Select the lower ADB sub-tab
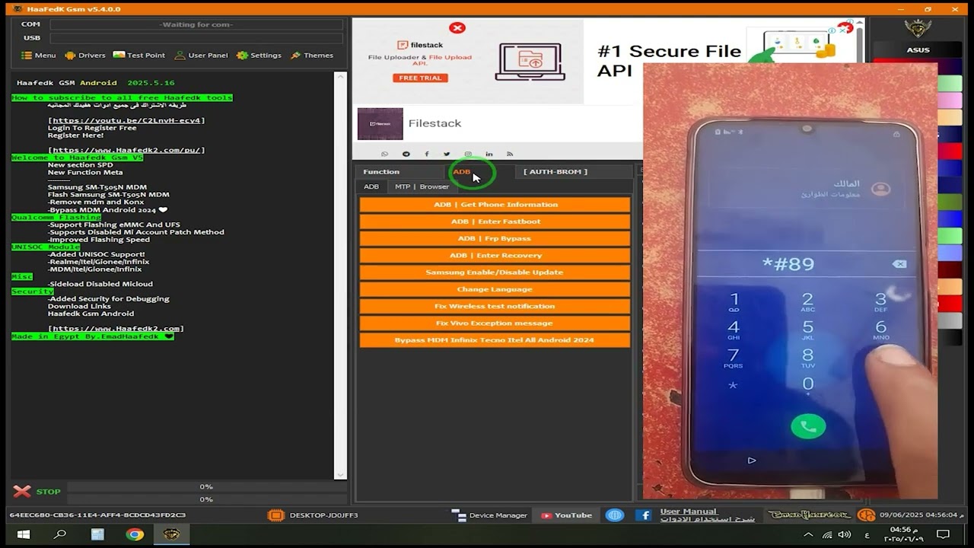This screenshot has height=548, width=974. (371, 186)
